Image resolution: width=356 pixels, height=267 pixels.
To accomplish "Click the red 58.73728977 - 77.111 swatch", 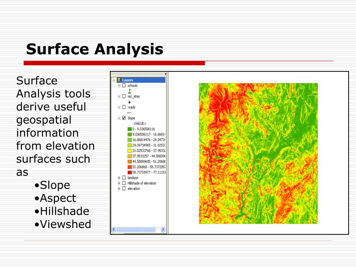I will pyautogui.click(x=130, y=172).
